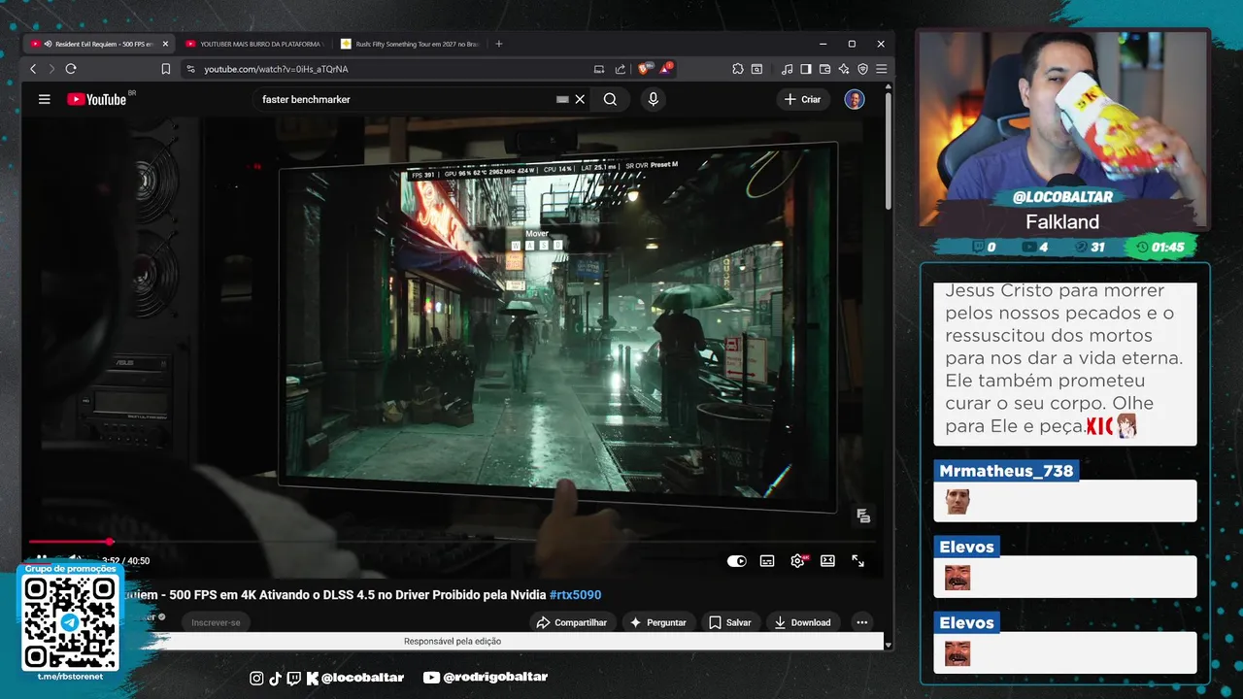Click the video progress bar scrubber

point(110,541)
